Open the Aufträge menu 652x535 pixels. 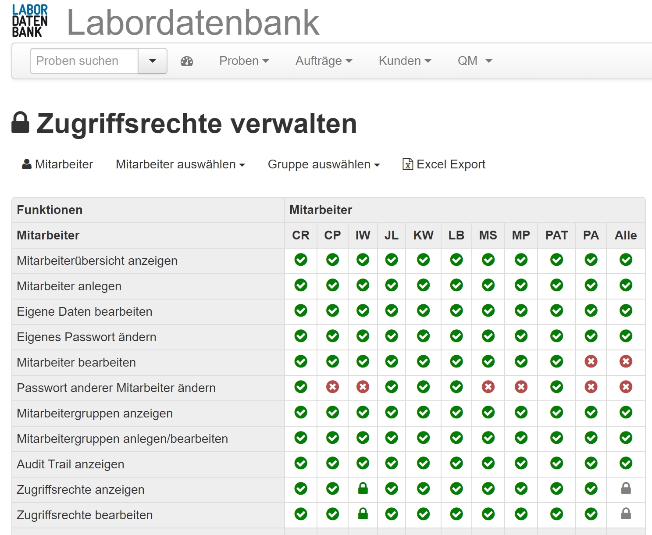pos(324,61)
